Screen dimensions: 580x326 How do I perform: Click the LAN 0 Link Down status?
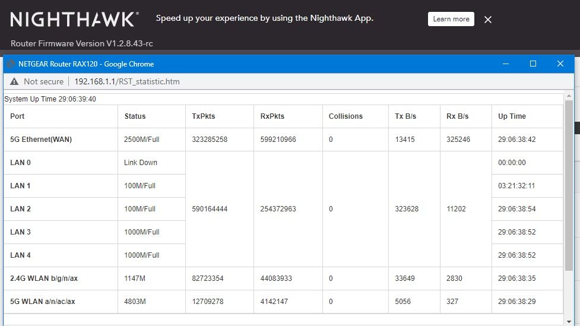pyautogui.click(x=141, y=163)
